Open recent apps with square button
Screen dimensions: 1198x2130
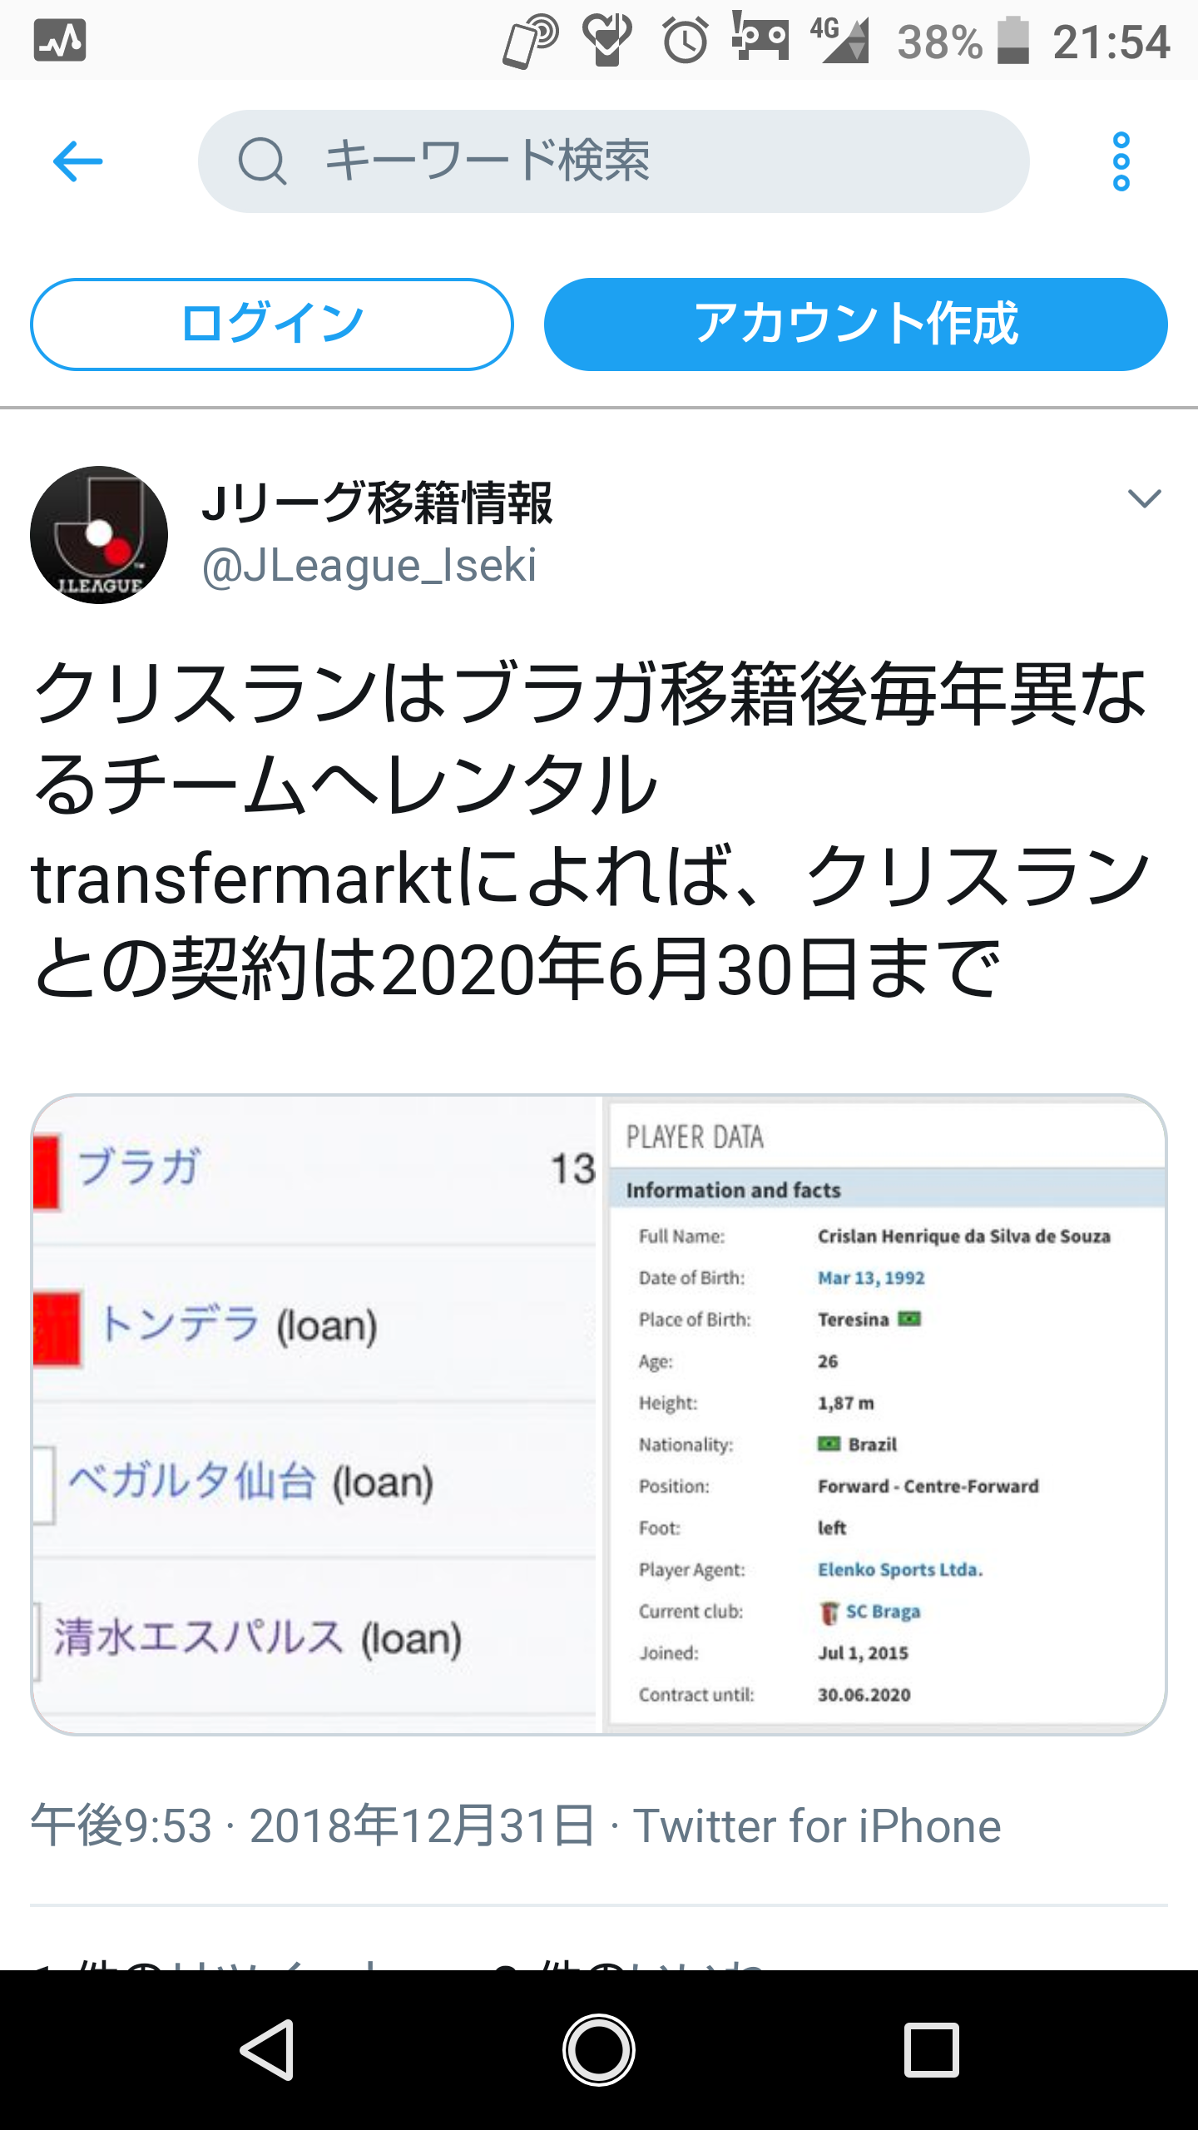click(x=931, y=2051)
